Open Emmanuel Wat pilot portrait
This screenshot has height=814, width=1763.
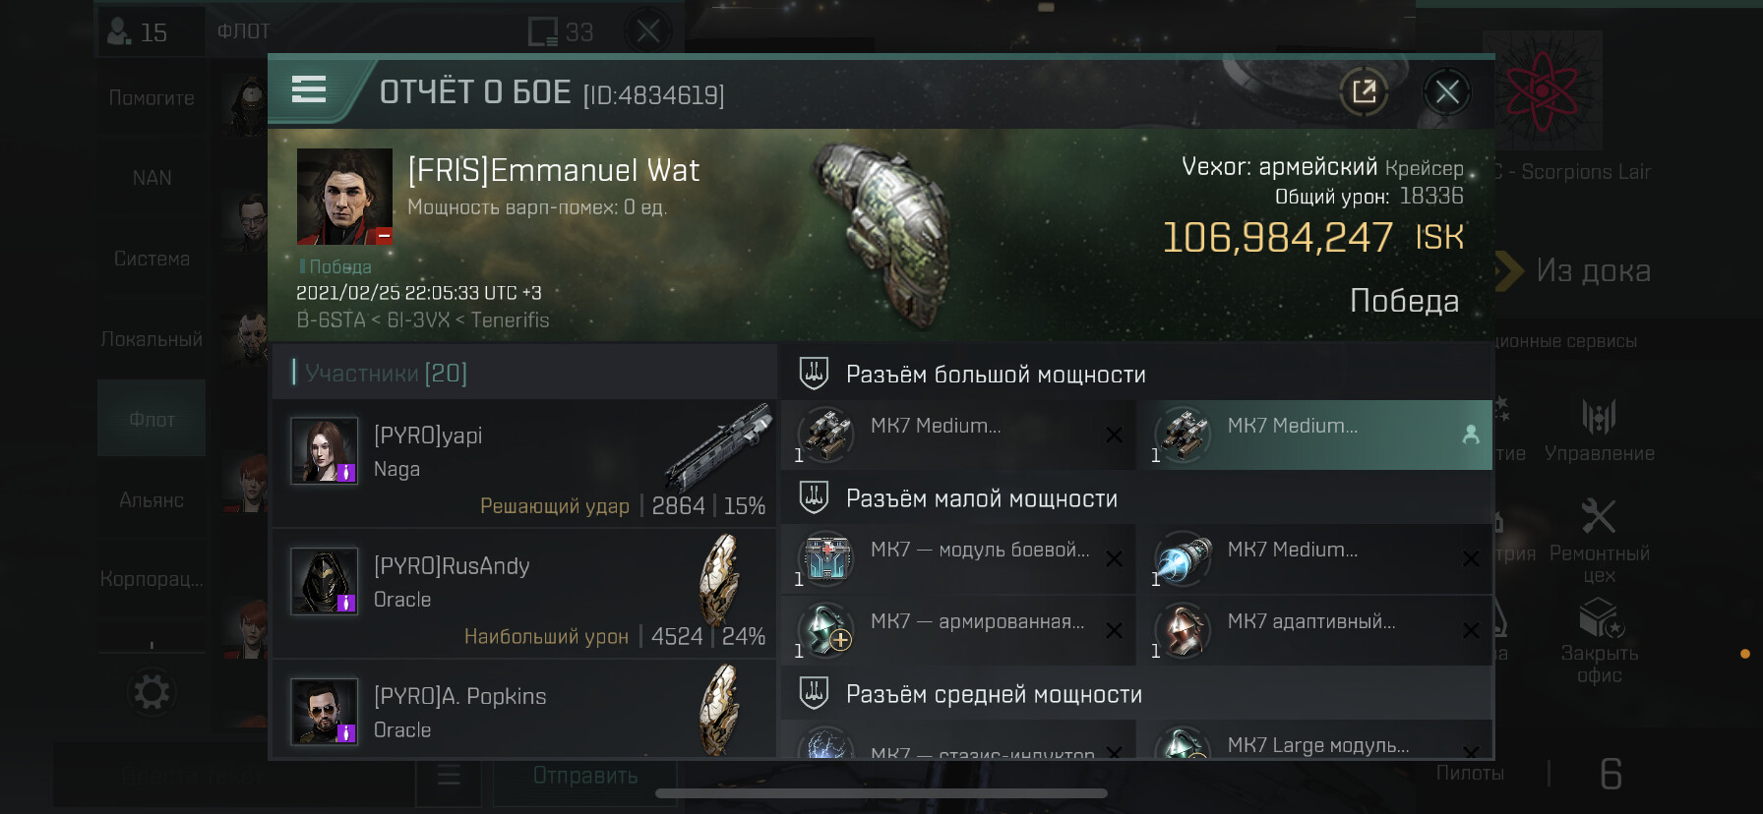(x=344, y=197)
